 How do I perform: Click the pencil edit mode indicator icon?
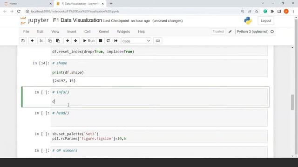click(x=230, y=32)
